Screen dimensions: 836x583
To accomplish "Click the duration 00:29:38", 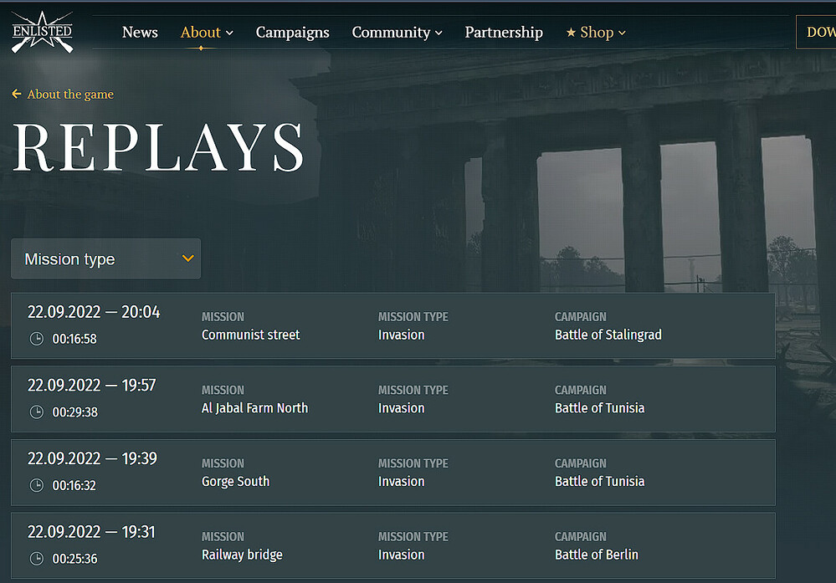I will coord(75,412).
